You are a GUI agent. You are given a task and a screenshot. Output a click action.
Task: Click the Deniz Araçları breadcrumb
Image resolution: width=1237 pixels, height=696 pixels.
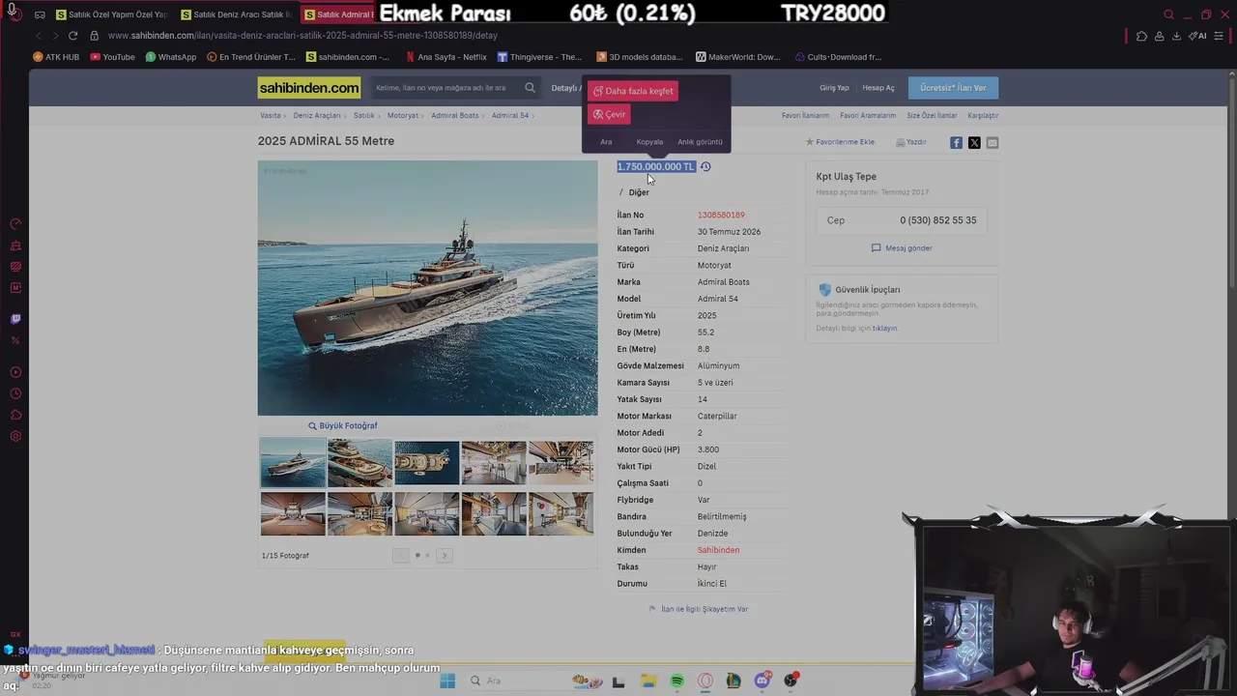pyautogui.click(x=317, y=115)
